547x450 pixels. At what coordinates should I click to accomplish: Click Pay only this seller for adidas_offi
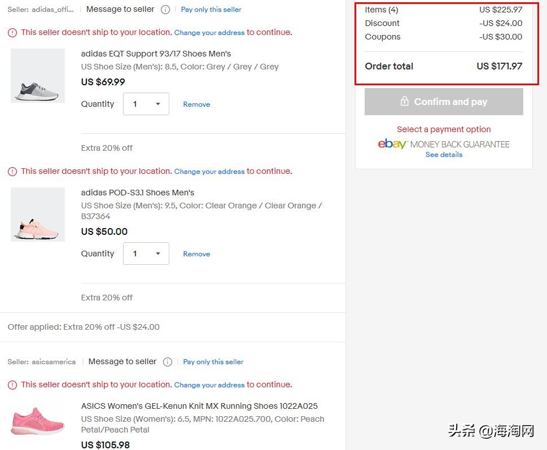point(211,9)
